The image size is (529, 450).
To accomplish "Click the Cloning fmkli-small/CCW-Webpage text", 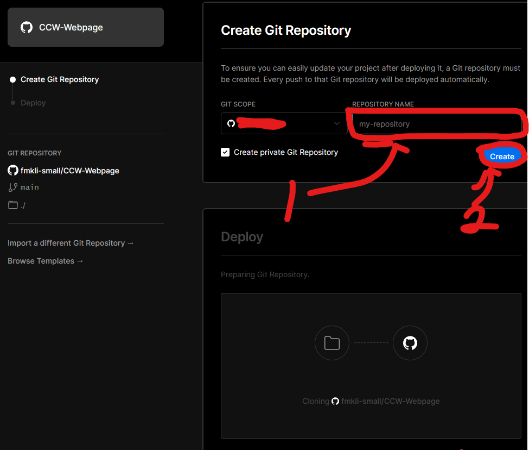I will pos(371,401).
